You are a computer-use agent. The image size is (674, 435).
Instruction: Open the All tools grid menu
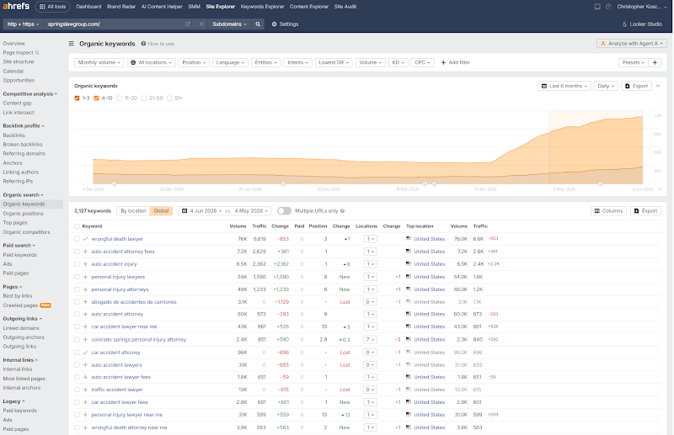click(x=53, y=7)
